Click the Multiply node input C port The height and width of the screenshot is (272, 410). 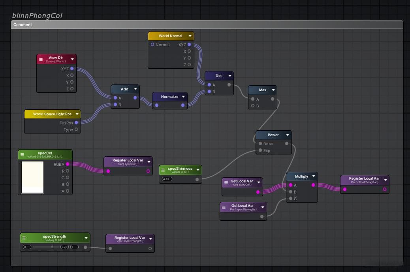tap(291, 199)
